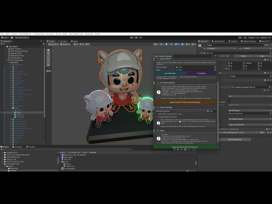Select the Scale tool in Scene toolbar
The width and height of the screenshot is (272, 204).
click(48, 59)
